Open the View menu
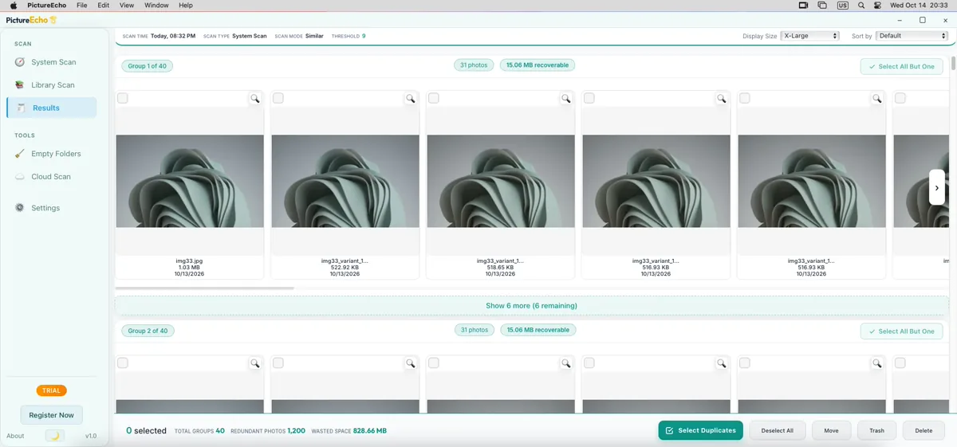The image size is (957, 447). click(x=127, y=6)
